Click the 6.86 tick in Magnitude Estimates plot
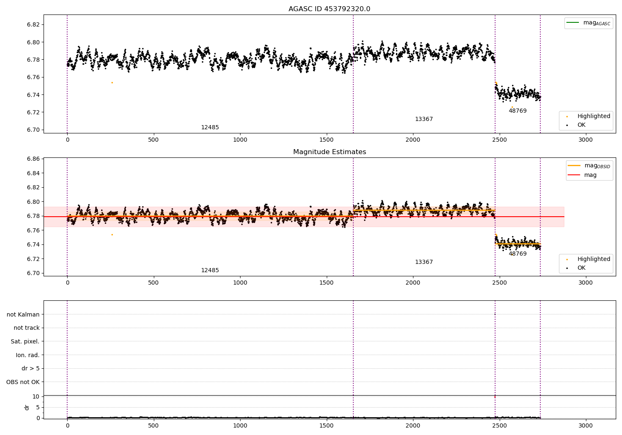Image resolution: width=622 pixels, height=435 pixels. (33, 159)
